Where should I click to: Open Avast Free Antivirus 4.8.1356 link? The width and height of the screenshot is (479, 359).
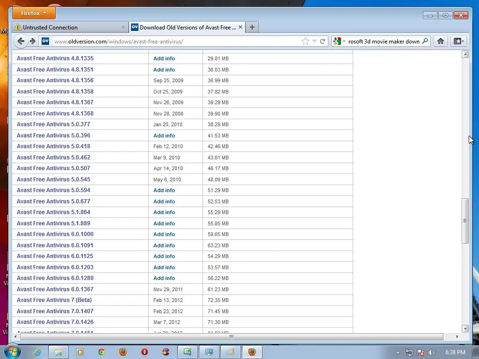(x=55, y=80)
